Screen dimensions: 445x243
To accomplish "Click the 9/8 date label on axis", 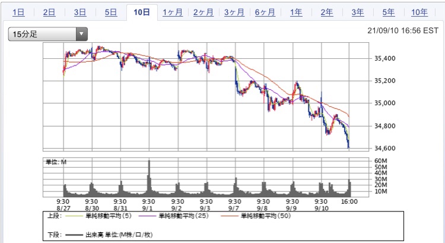I will (x=262, y=208).
